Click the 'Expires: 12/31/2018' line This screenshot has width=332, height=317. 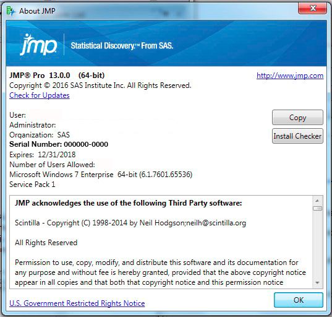(42, 155)
